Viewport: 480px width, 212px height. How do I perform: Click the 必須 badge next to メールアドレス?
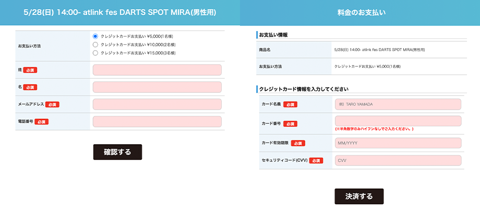coord(52,104)
